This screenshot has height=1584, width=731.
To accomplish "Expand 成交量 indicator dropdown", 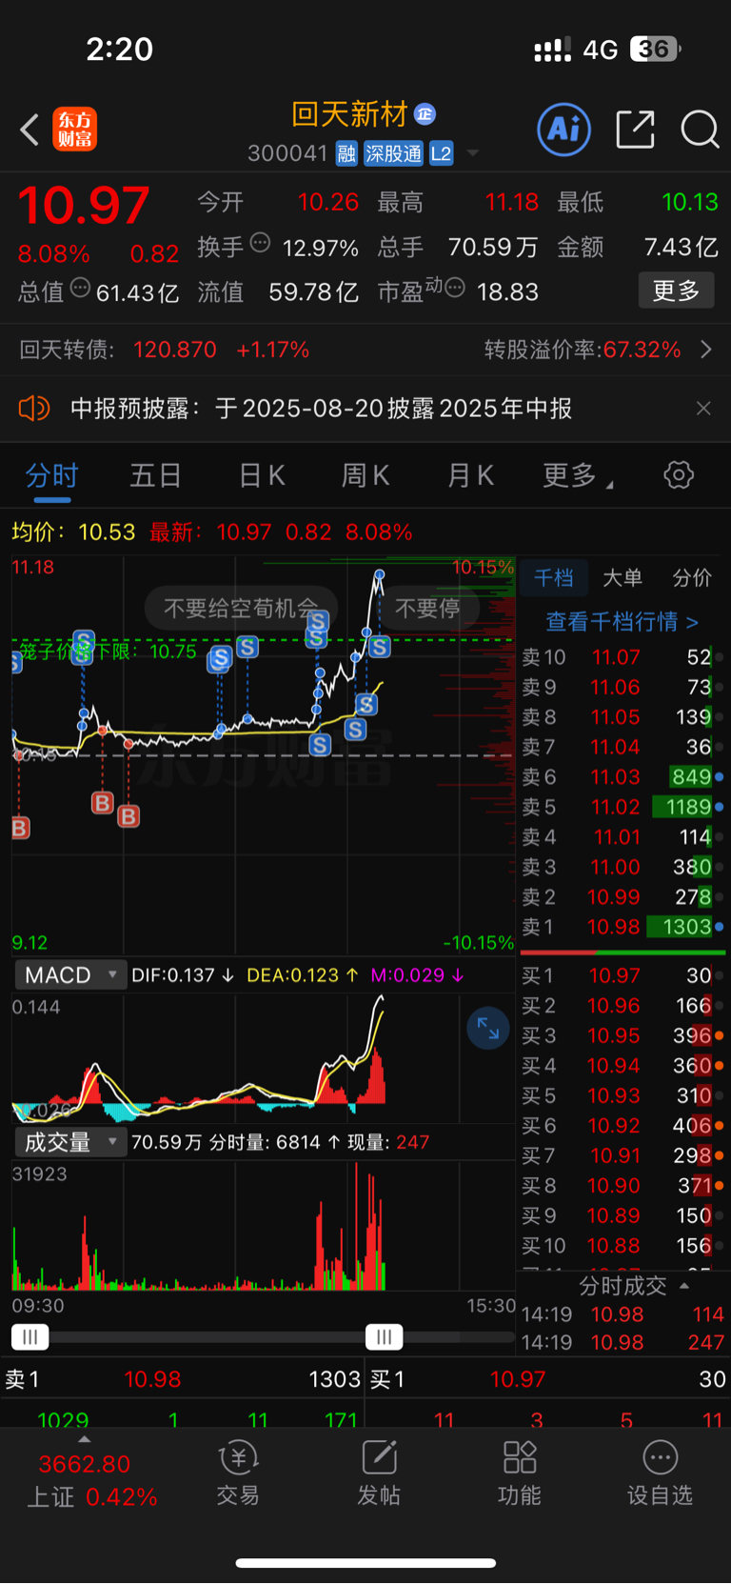I will point(69,1142).
